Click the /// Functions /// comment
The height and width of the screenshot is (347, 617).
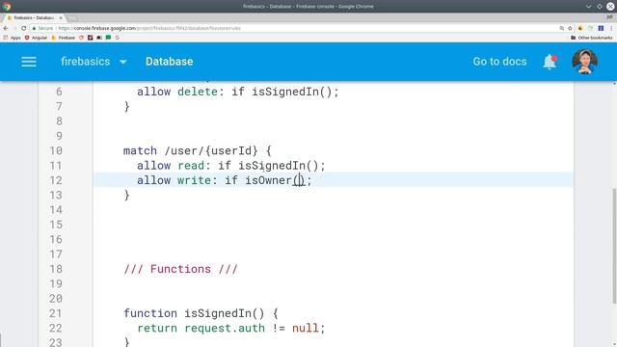pos(180,269)
